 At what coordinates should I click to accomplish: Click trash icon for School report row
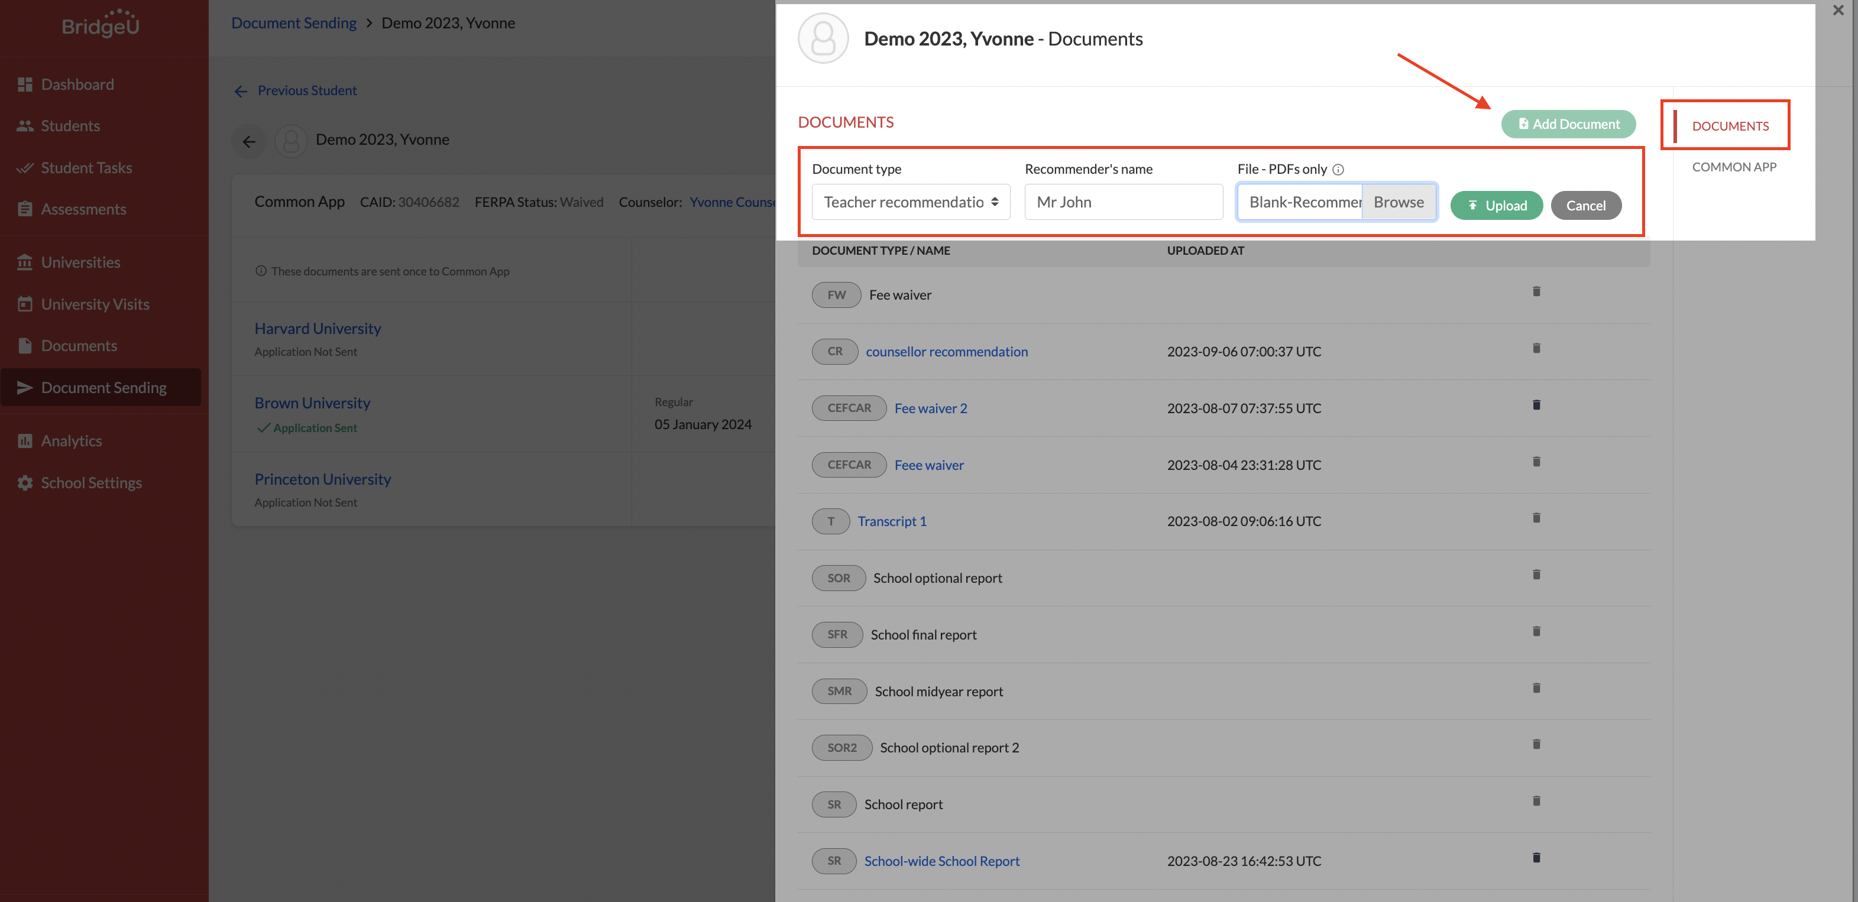1536,801
